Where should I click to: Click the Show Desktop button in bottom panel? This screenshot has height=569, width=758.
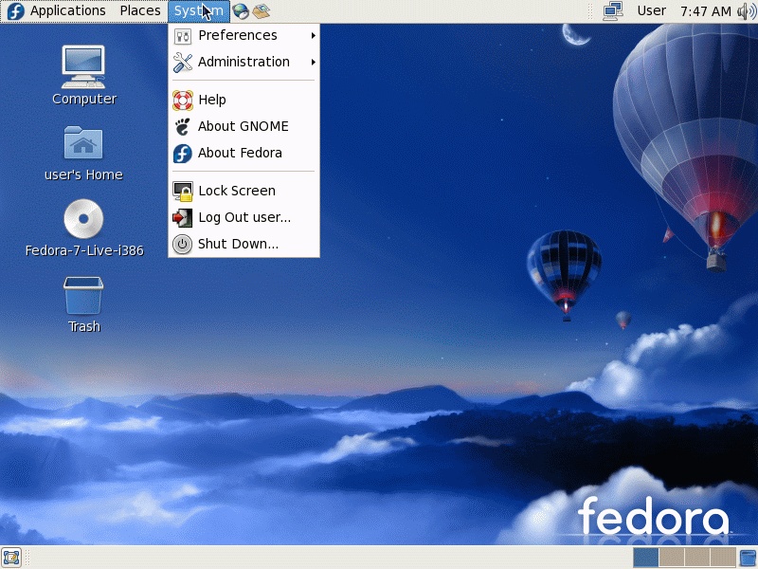click(11, 558)
